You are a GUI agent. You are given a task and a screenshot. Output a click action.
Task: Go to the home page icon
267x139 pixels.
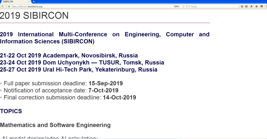tap(257, 7)
